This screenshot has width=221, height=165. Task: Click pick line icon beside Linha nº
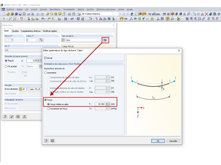coord(41,40)
